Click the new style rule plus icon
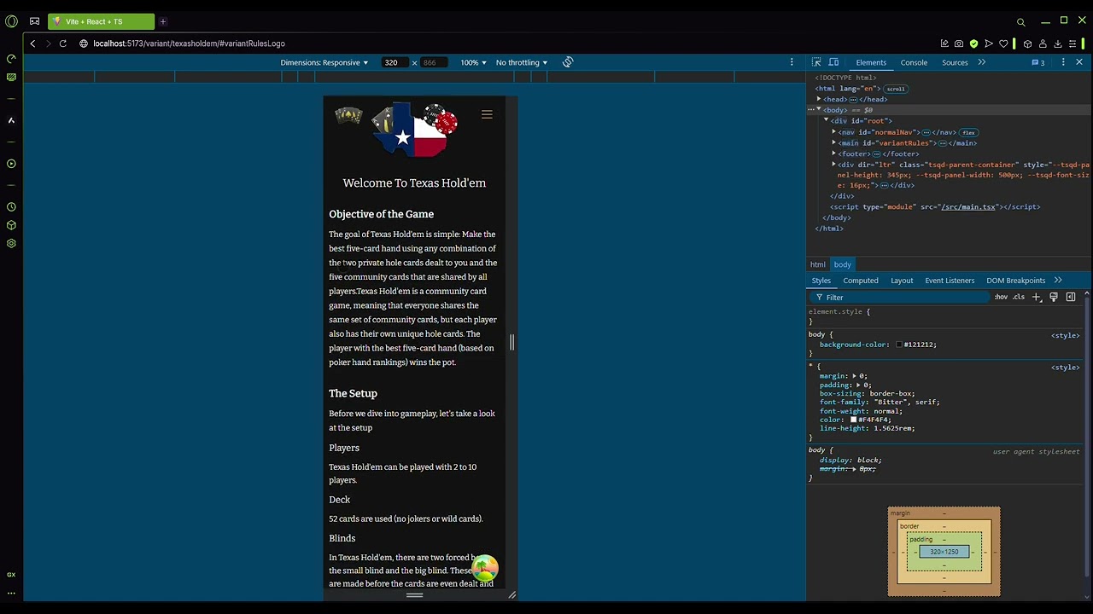Screen dimensions: 1093x614 (x=1037, y=298)
